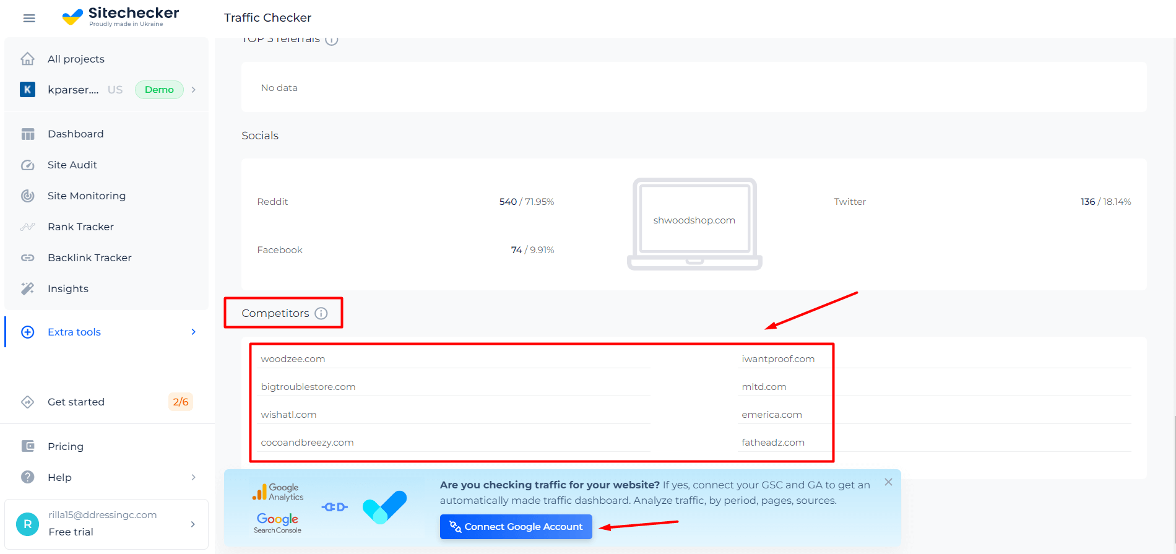Click the Demo badge
1176x554 pixels.
[x=159, y=90]
